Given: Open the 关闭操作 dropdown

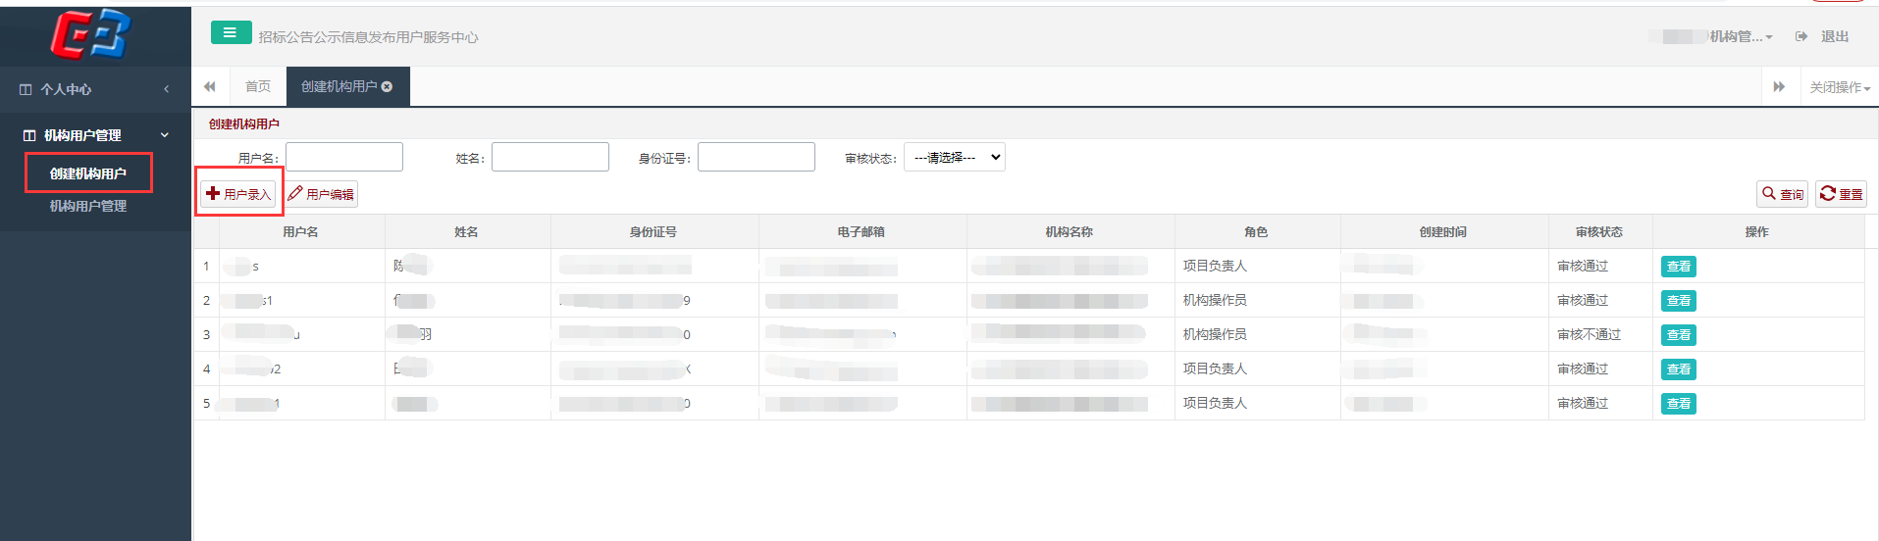Looking at the screenshot, I should [x=1840, y=87].
